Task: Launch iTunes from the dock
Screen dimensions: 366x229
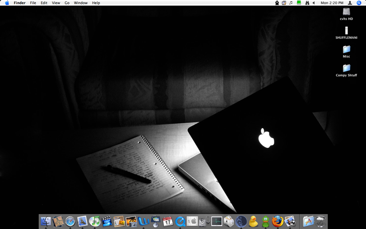Action: coord(94,221)
